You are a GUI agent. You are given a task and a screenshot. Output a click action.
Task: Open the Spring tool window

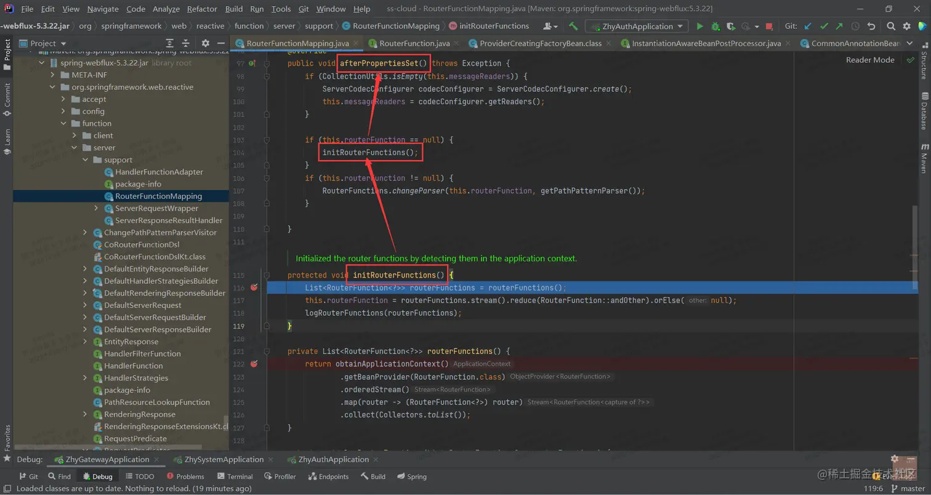[x=411, y=477]
